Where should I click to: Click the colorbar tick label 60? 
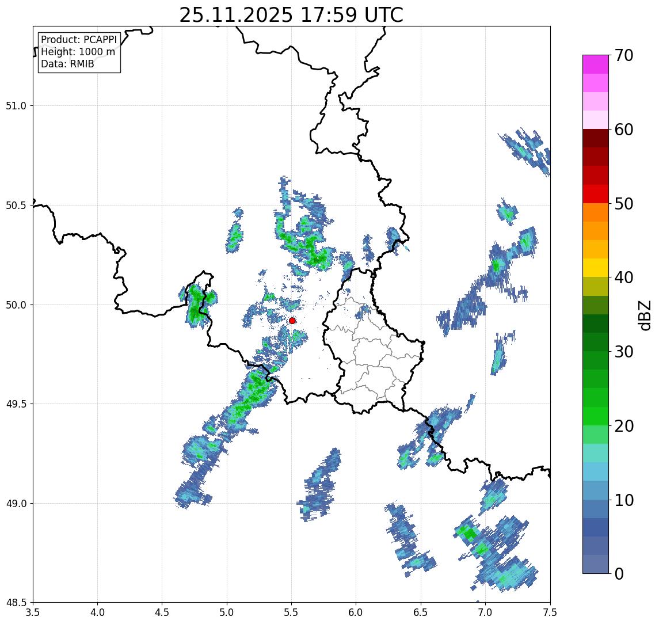point(624,130)
